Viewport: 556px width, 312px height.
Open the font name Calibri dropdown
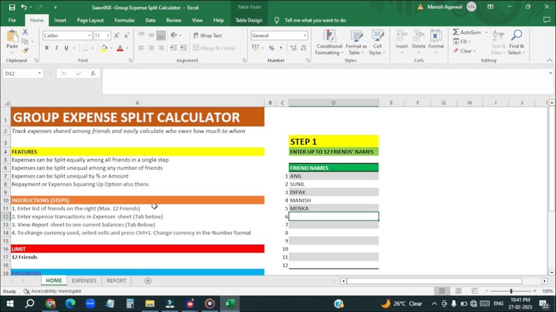pyautogui.click(x=90, y=36)
